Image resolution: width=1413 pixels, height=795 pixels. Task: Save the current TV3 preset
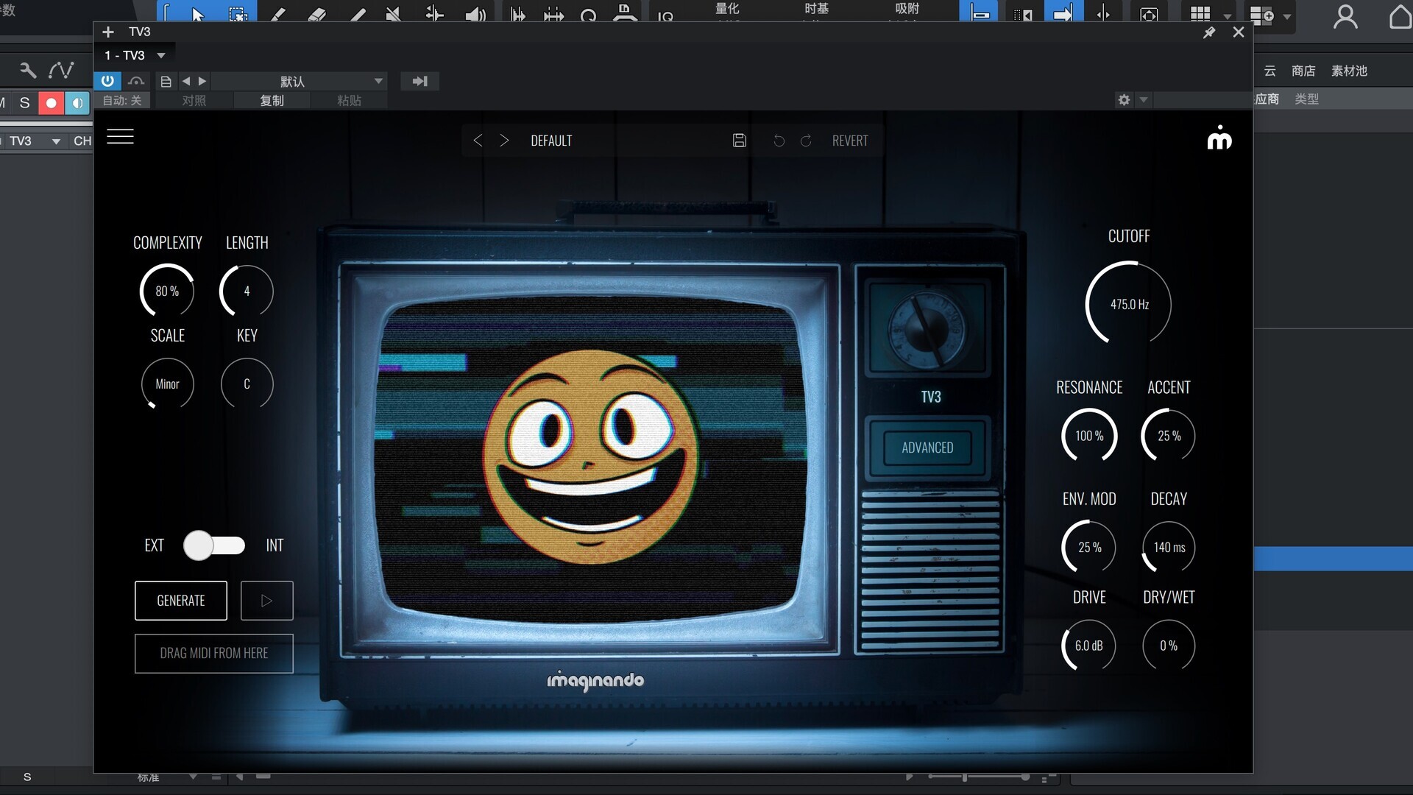[740, 141]
